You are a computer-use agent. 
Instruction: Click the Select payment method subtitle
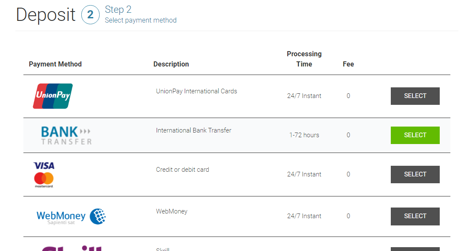(x=140, y=20)
